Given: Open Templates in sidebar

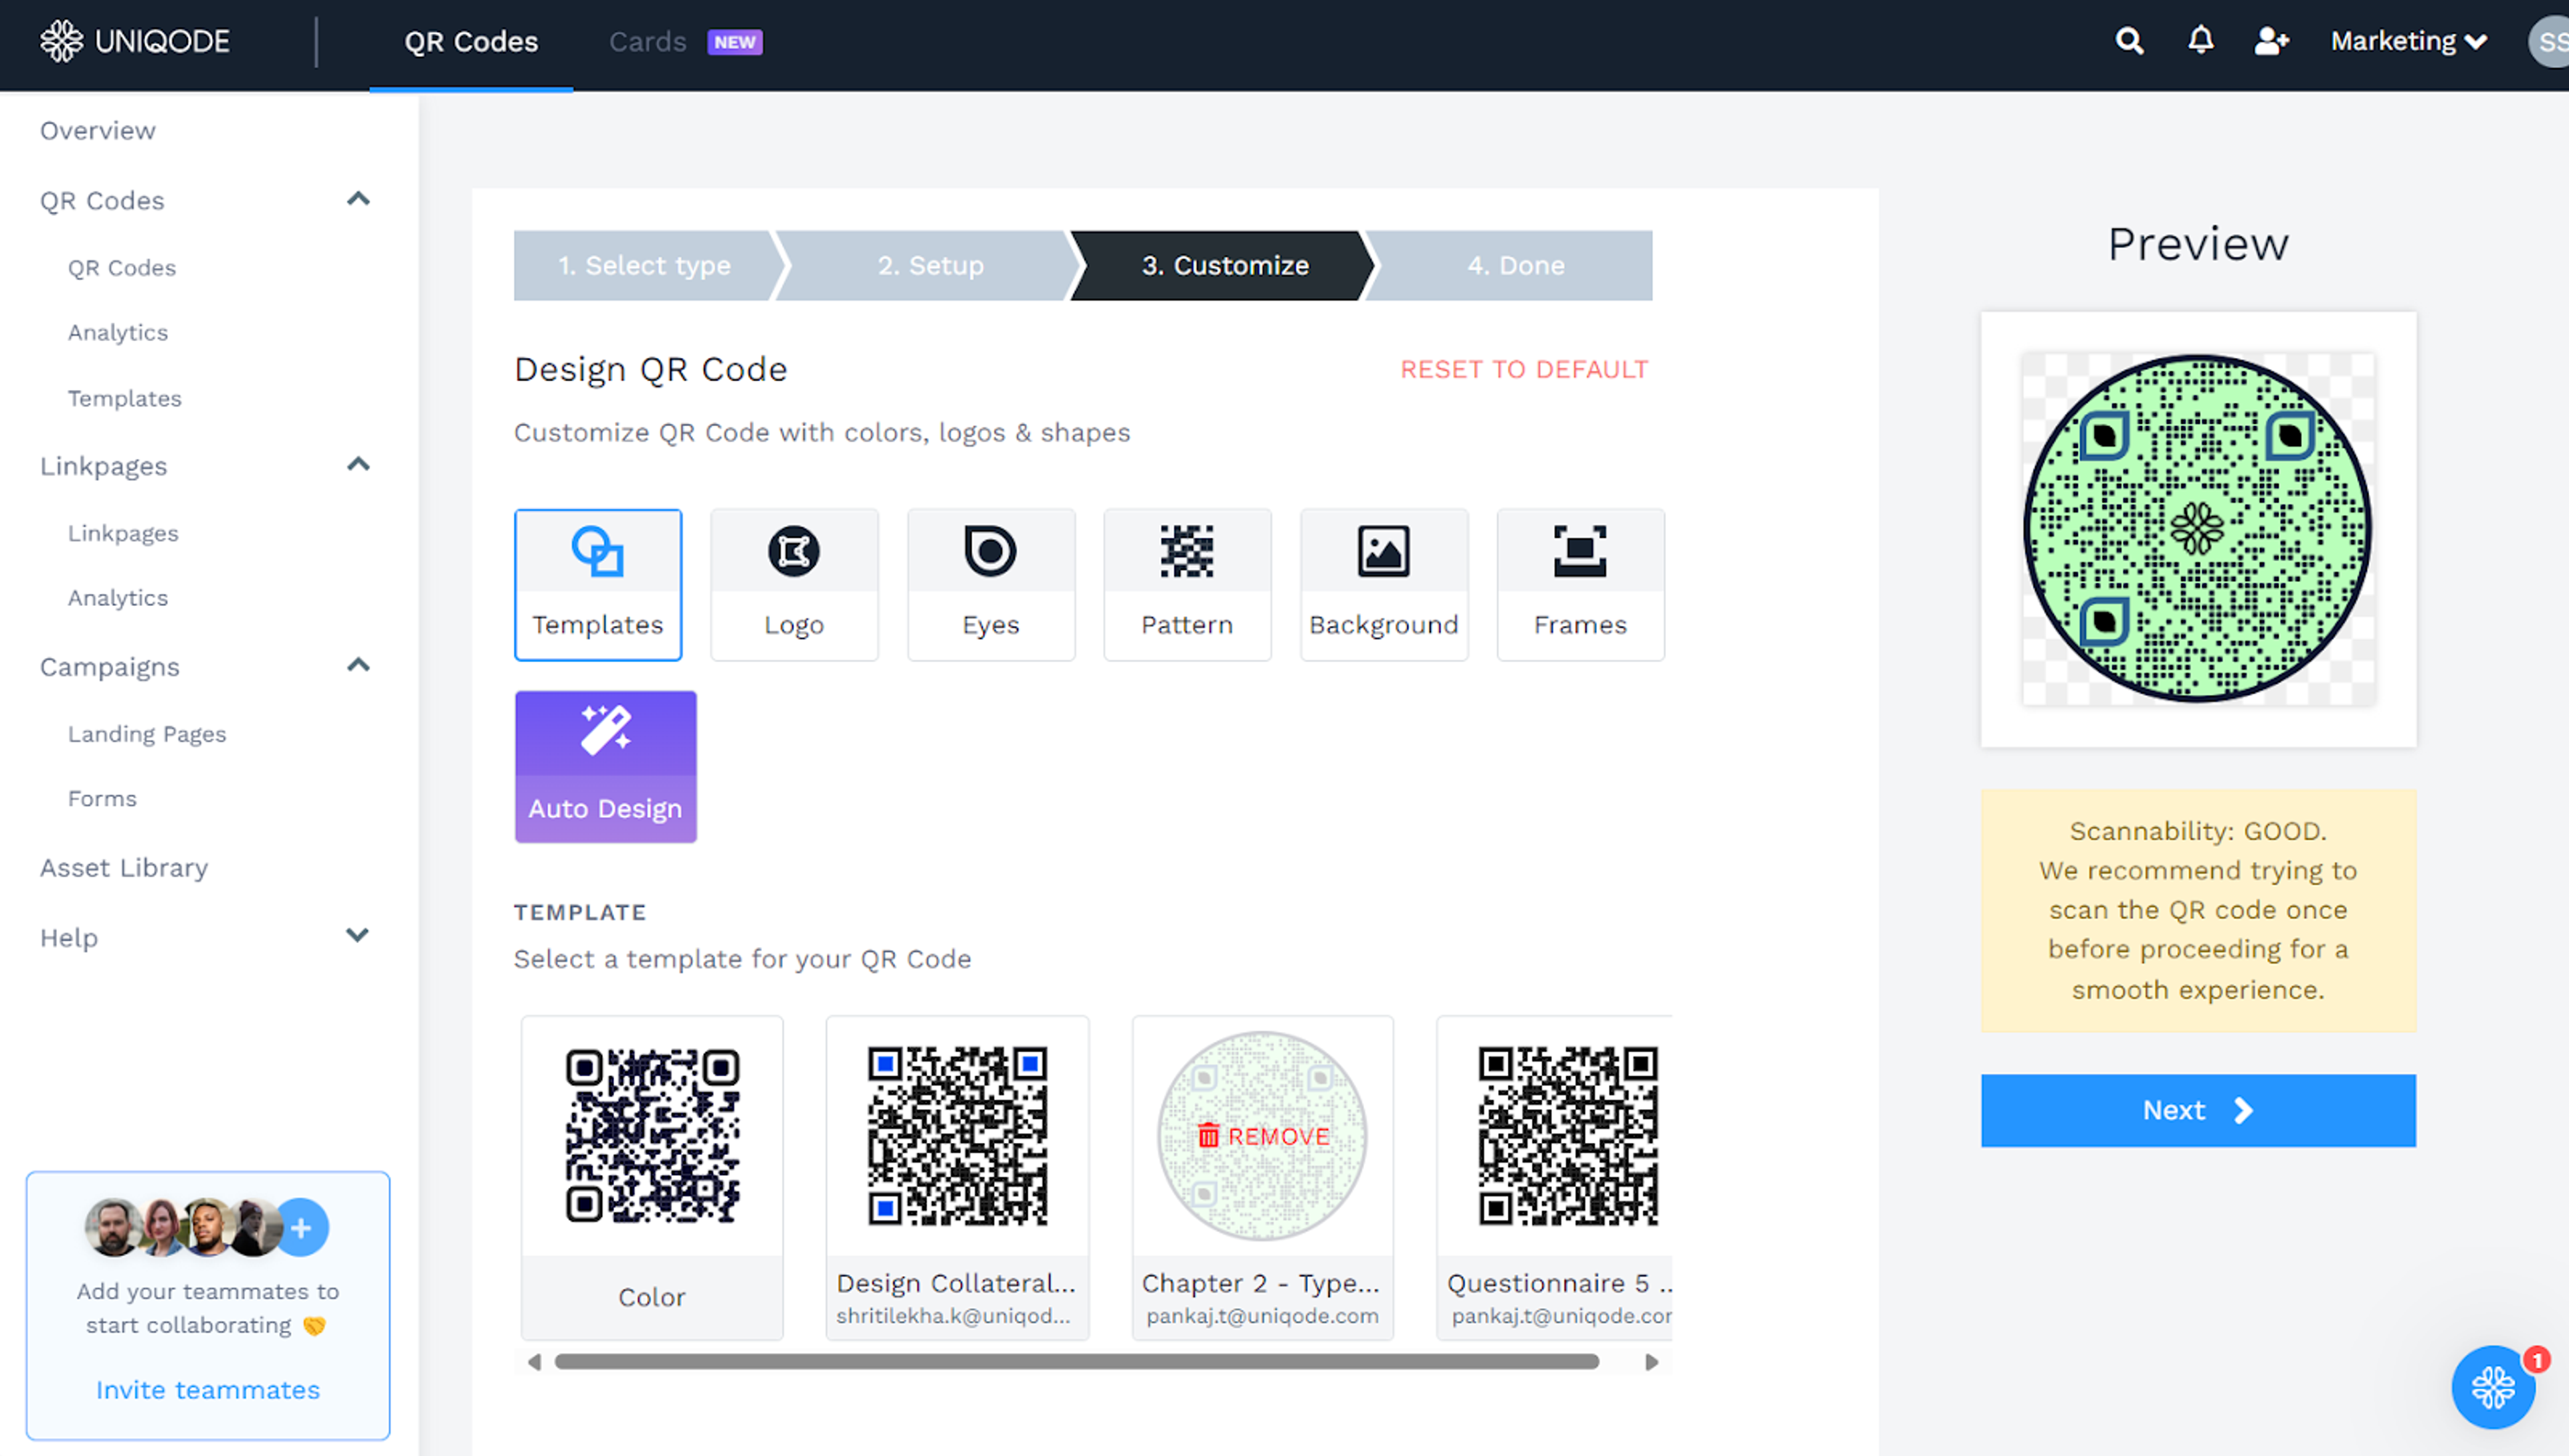Looking at the screenshot, I should pos(125,399).
